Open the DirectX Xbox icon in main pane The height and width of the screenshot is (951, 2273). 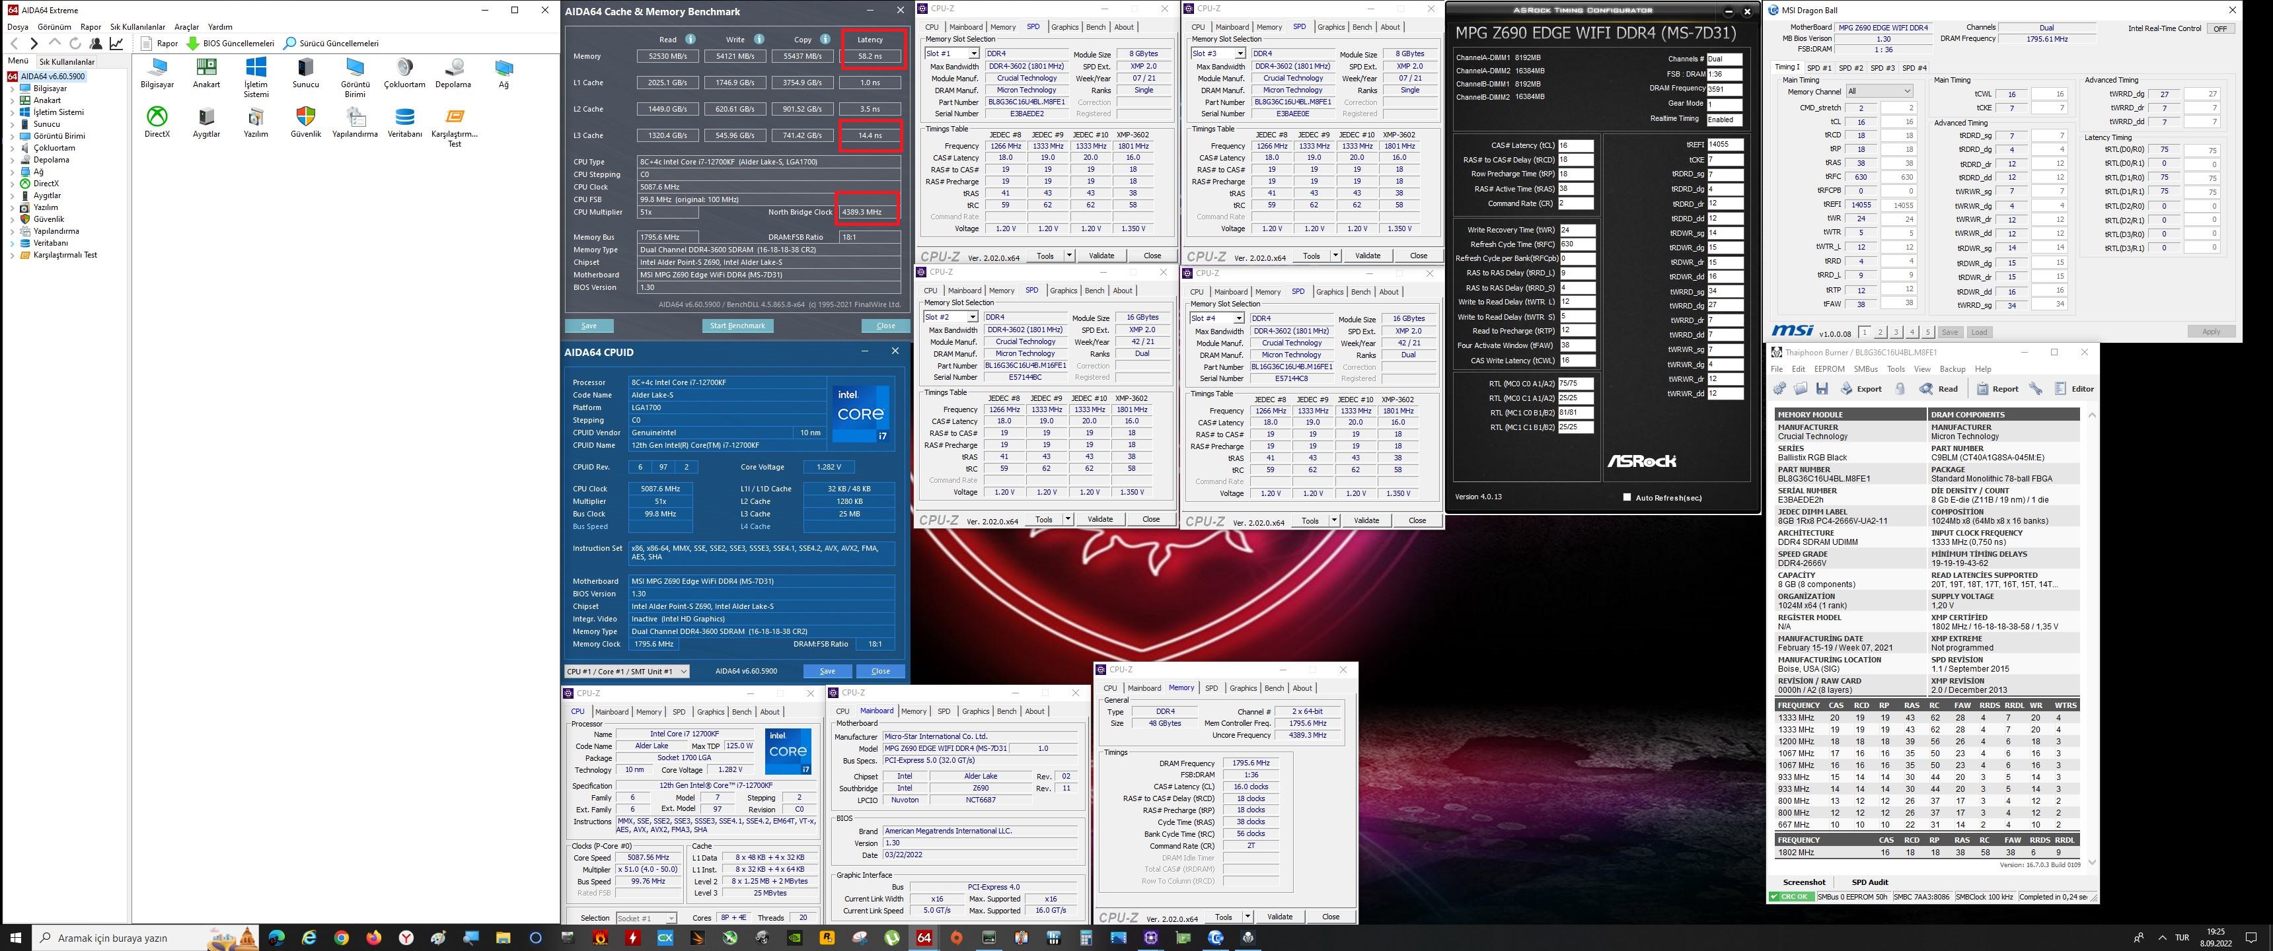click(157, 123)
